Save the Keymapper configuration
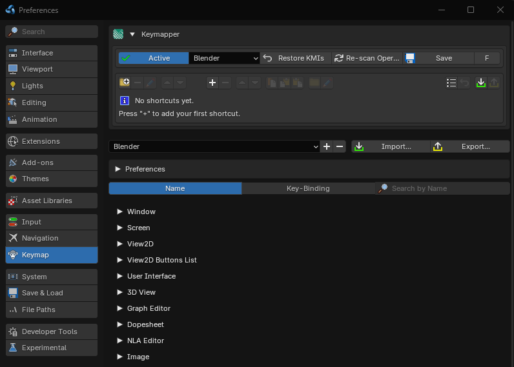The image size is (514, 367). click(x=438, y=58)
